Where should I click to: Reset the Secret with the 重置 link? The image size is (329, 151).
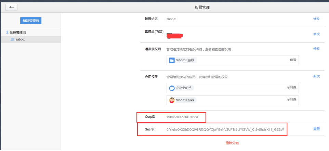click(x=316, y=129)
